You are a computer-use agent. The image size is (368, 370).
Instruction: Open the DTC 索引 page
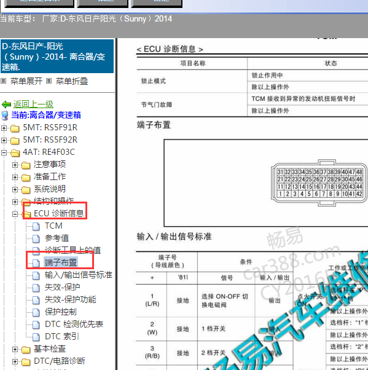(x=62, y=336)
